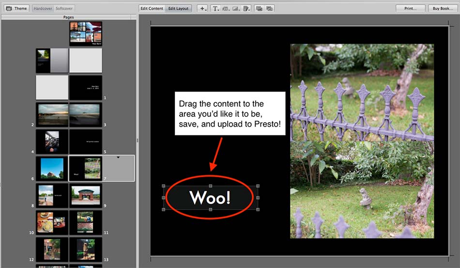
Task: Switch to Edit Layout mode
Action: point(179,9)
